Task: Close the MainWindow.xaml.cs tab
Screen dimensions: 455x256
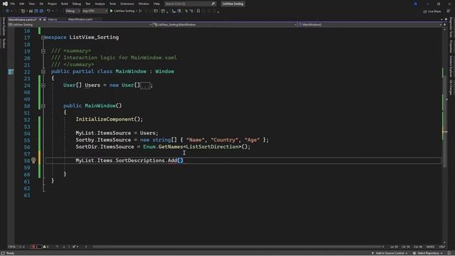Action: coord(44,19)
